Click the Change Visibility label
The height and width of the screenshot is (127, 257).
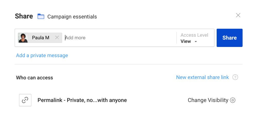coord(208,100)
